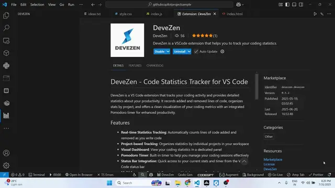The image size is (335, 188).
Task: Start the 00:00 timer in status bar
Action: pos(55,174)
